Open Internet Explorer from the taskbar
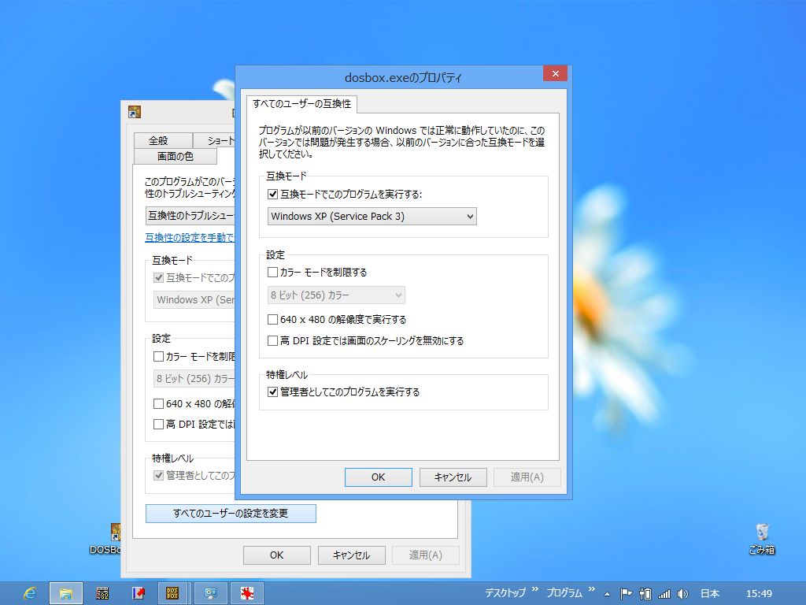806x605 pixels. [30, 592]
